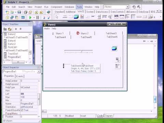Click the Add file to project icon
164x123 pixels.
click(37, 12)
